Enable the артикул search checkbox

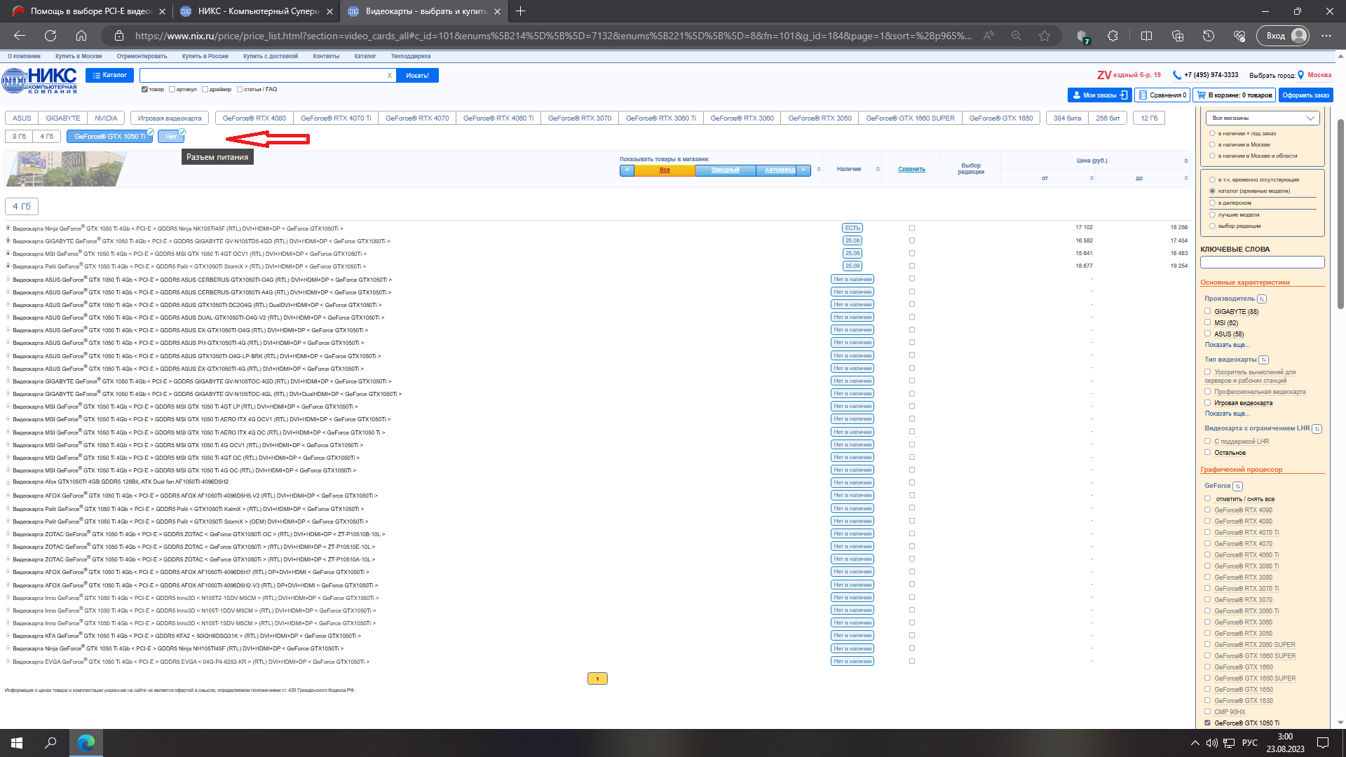[172, 90]
